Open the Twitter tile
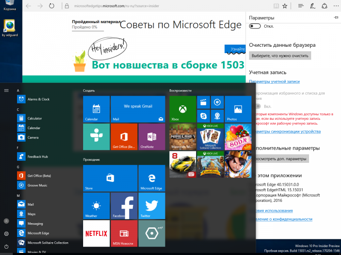341x255 pixels. coord(152,206)
